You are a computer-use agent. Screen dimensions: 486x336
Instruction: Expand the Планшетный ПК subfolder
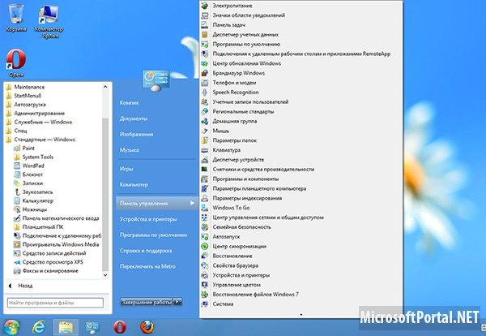pos(38,226)
